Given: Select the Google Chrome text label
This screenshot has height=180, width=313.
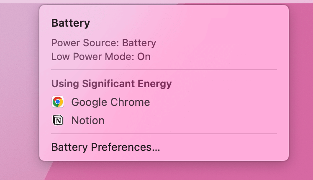Looking at the screenshot, I should 110,102.
